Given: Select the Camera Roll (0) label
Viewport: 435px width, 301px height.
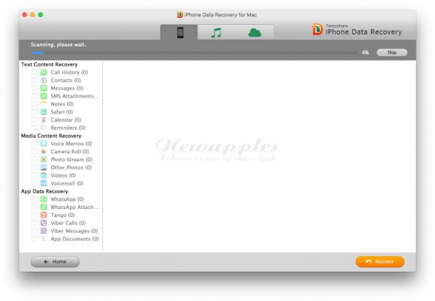Looking at the screenshot, I should [x=70, y=151].
